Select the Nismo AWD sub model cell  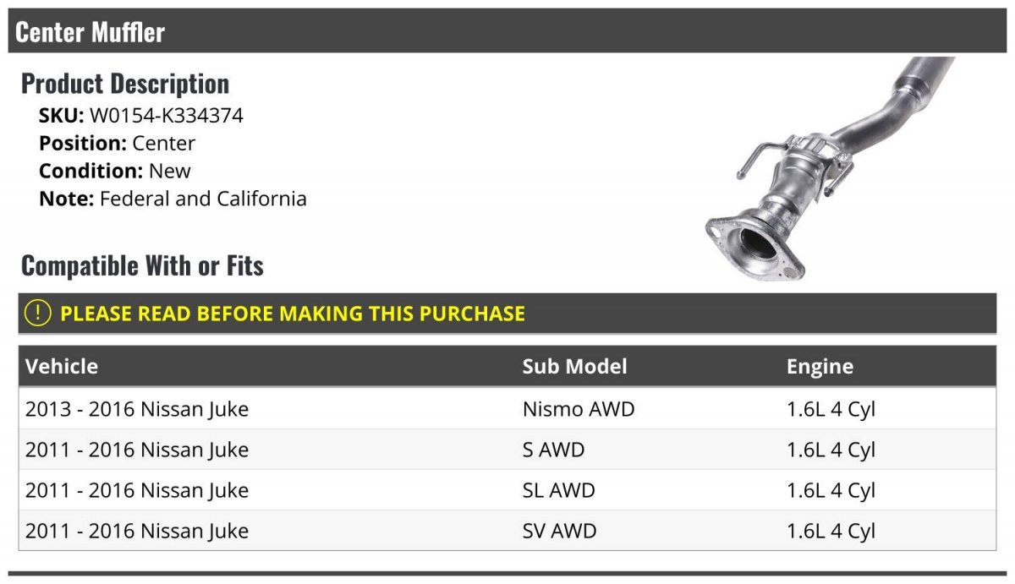(x=579, y=409)
